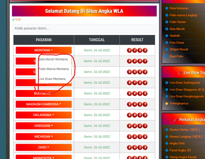The width and height of the screenshot is (205, 159).
Task: Open Panel Angka 3D link
Action: (180, 150)
